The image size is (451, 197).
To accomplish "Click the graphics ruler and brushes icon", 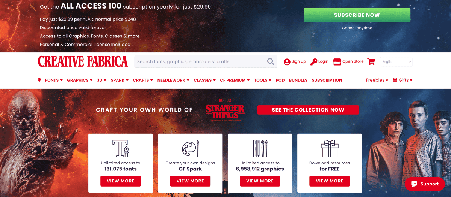I will coord(260,148).
